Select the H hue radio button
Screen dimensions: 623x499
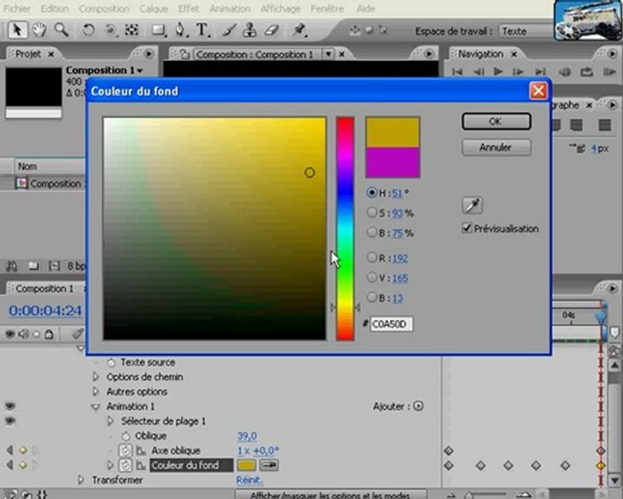(x=372, y=193)
